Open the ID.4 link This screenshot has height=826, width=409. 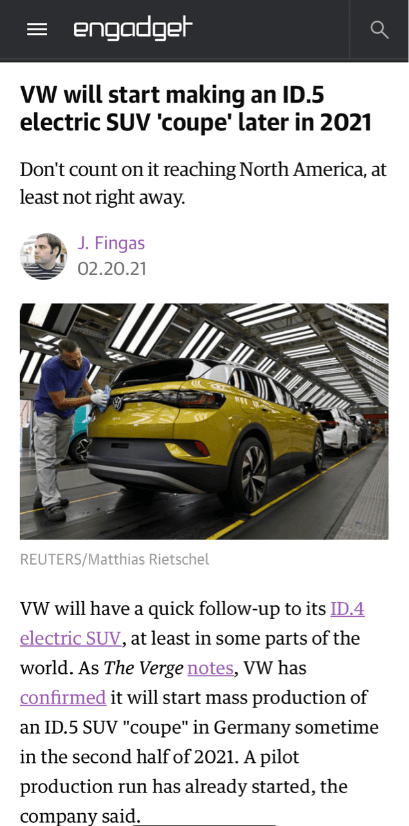[347, 609]
